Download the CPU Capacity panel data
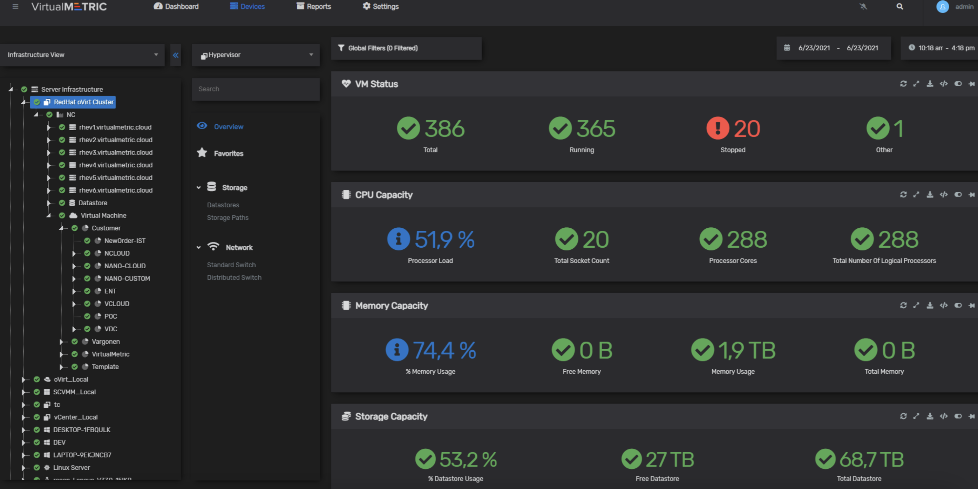 click(x=929, y=195)
